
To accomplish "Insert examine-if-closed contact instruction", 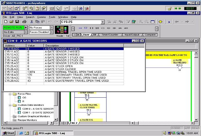I will click(91, 28).
